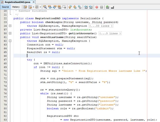This screenshot has width=160, height=122.
Task: Click the SQL string on line 70
Action: point(104,71)
